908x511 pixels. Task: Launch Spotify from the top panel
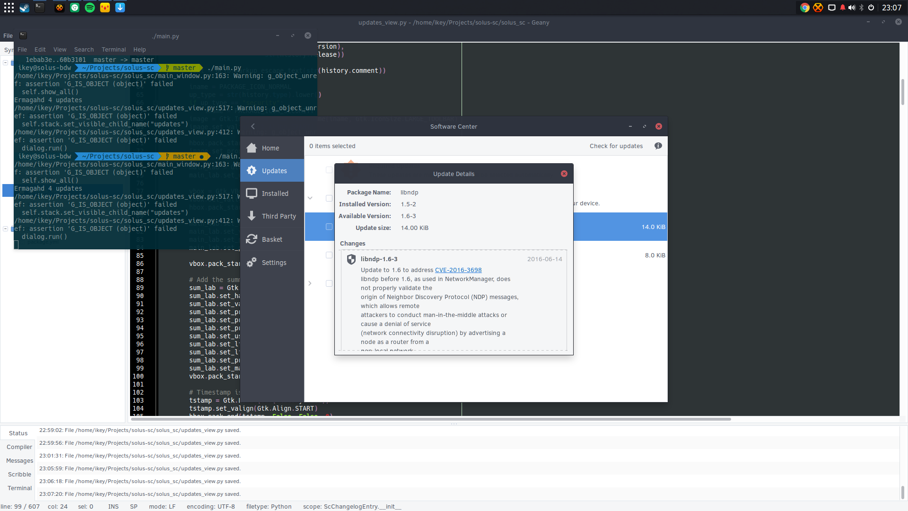[x=90, y=8]
